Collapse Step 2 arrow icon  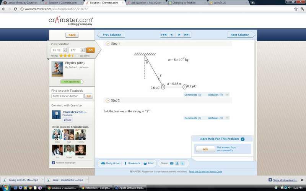coord(107,100)
